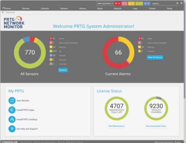Click the Get Maintenance button
Viewport: 186px width, 143px height.
click(x=117, y=126)
